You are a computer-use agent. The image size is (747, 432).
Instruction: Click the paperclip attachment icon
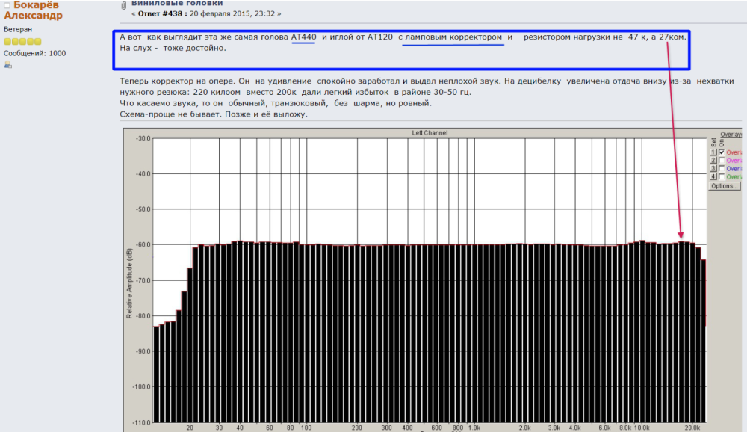(124, 6)
